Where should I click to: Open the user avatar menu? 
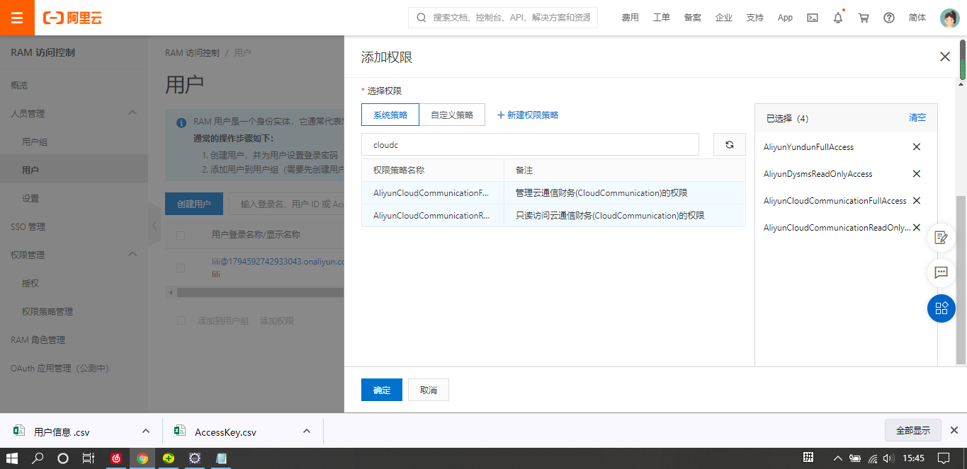pos(949,18)
